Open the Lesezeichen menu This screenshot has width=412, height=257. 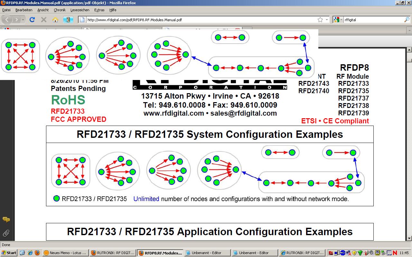(x=80, y=10)
